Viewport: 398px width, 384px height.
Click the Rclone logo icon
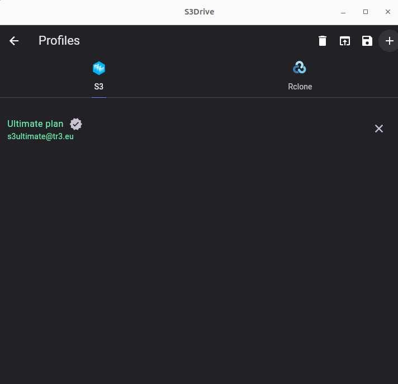point(300,68)
